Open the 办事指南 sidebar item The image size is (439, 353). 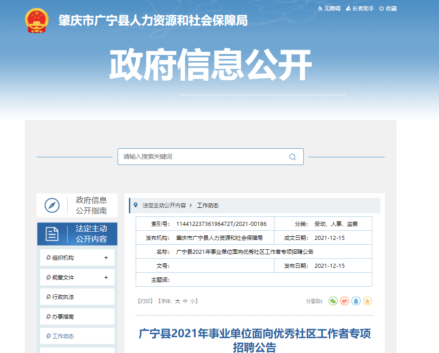point(63,317)
